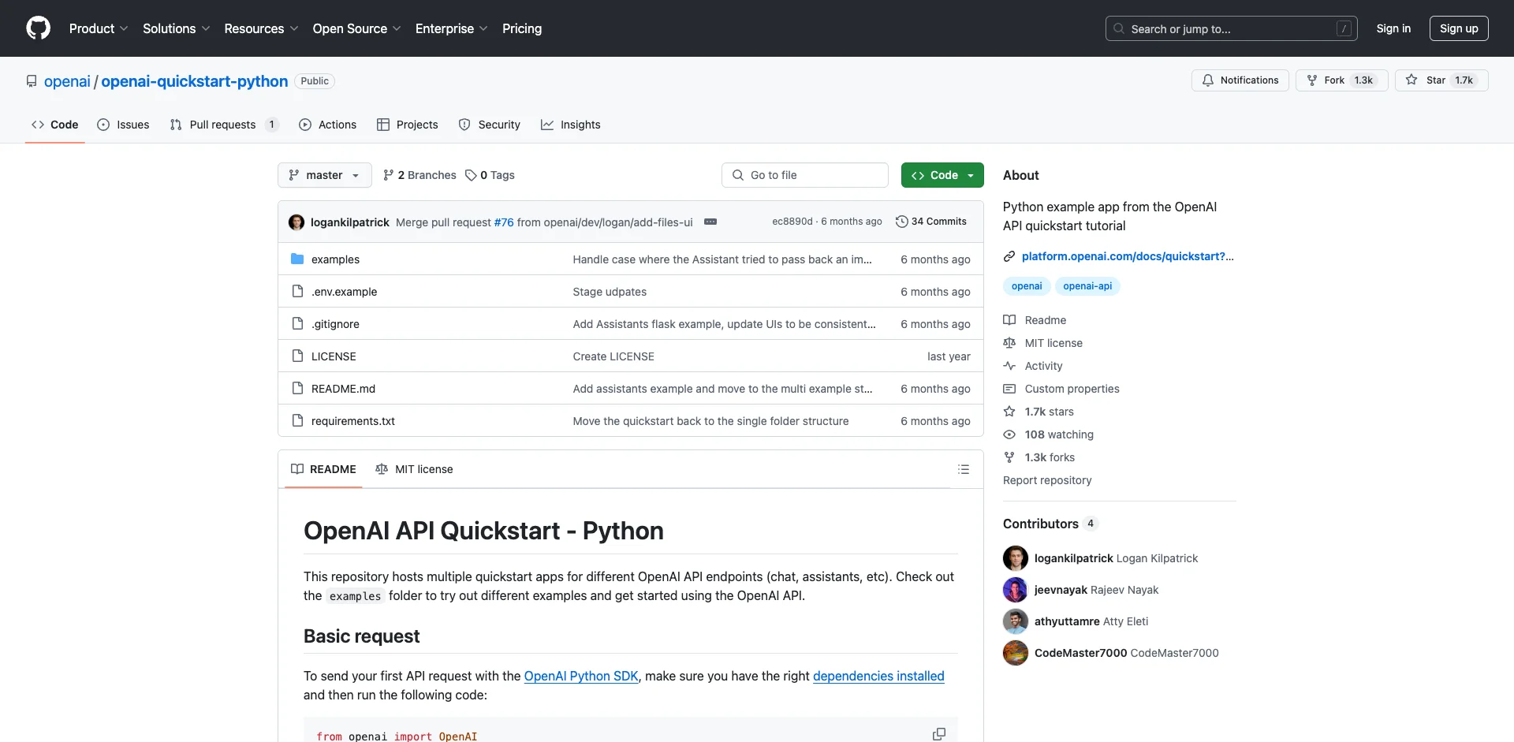Click the Activity pulse icon

(x=1009, y=366)
